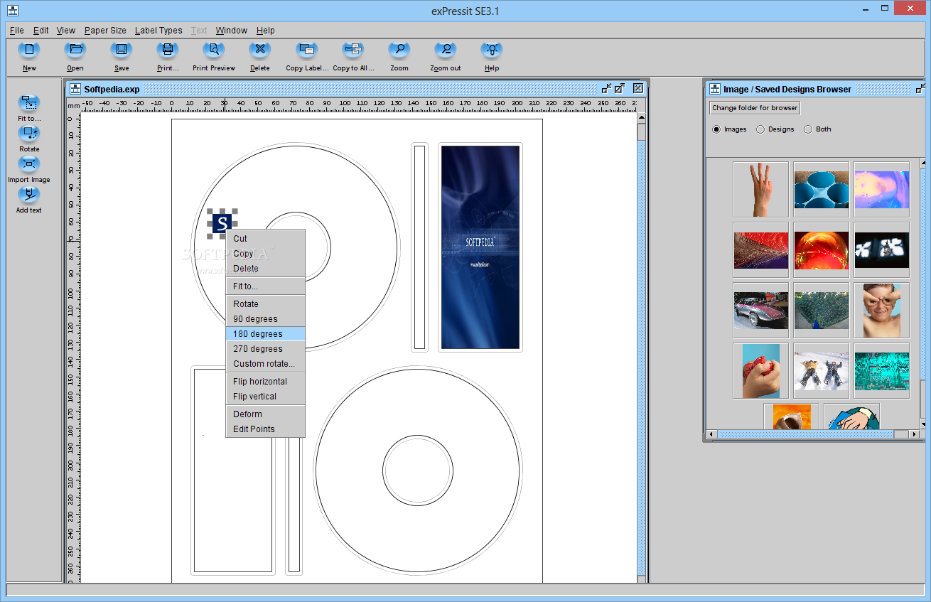931x602 pixels.
Task: Click the Add text sidebar icon
Action: point(29,195)
